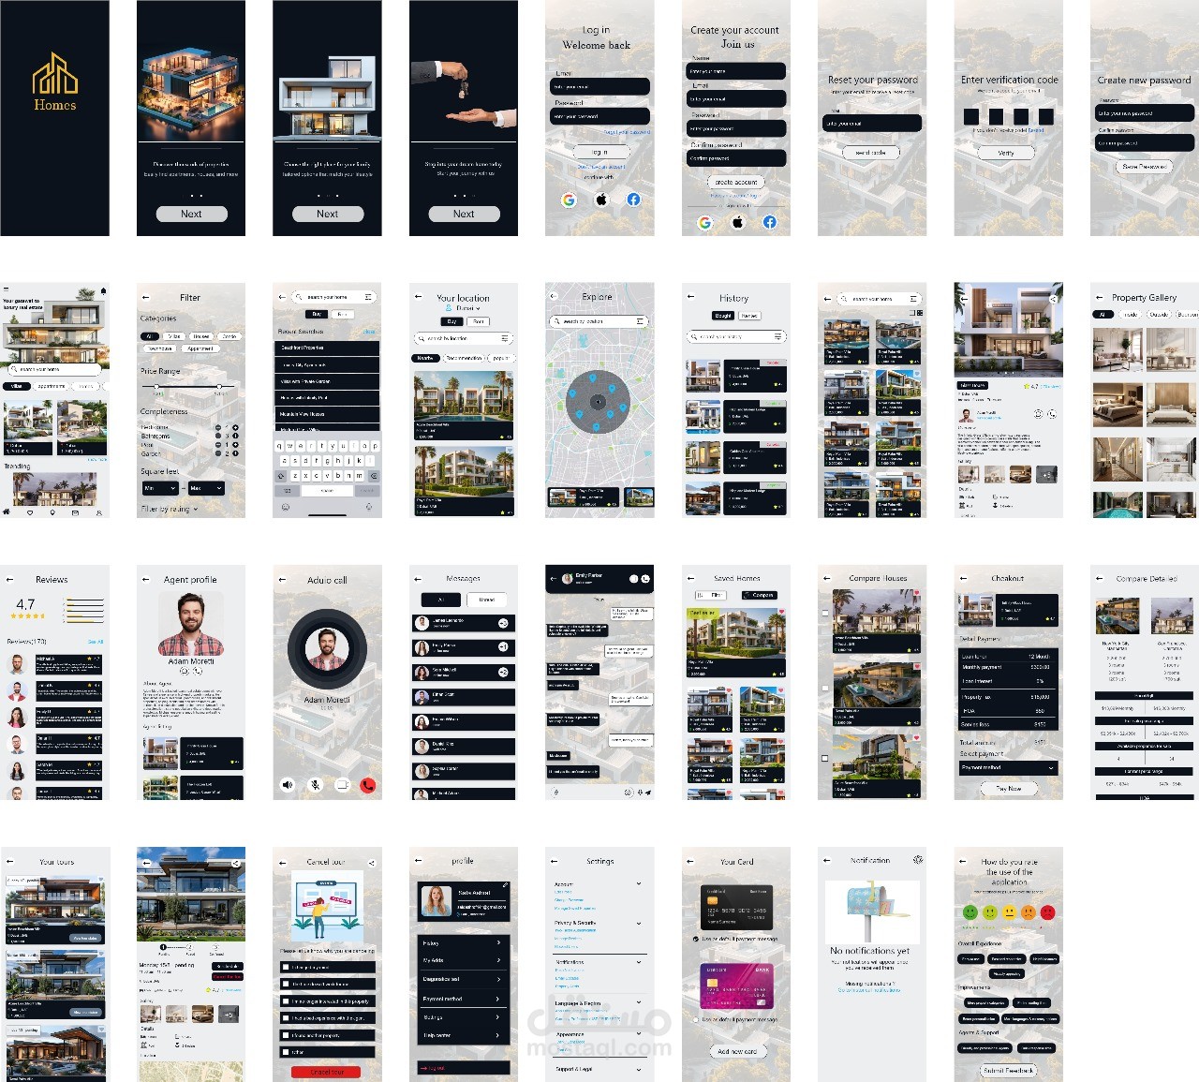Image resolution: width=1199 pixels, height=1082 pixels.
Task: Switch to the Rented tab in History
Action: 749,316
